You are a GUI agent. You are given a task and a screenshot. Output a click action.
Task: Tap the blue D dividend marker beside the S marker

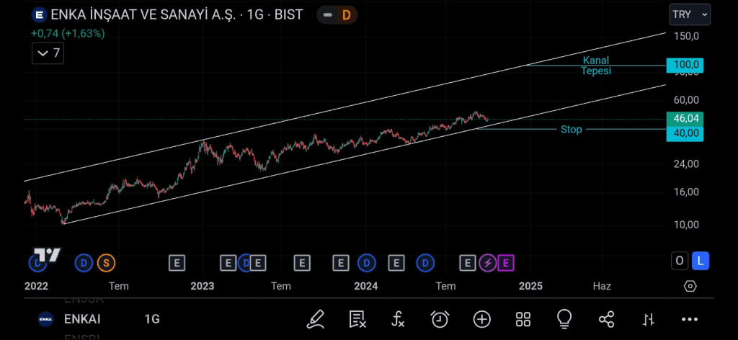pos(84,263)
